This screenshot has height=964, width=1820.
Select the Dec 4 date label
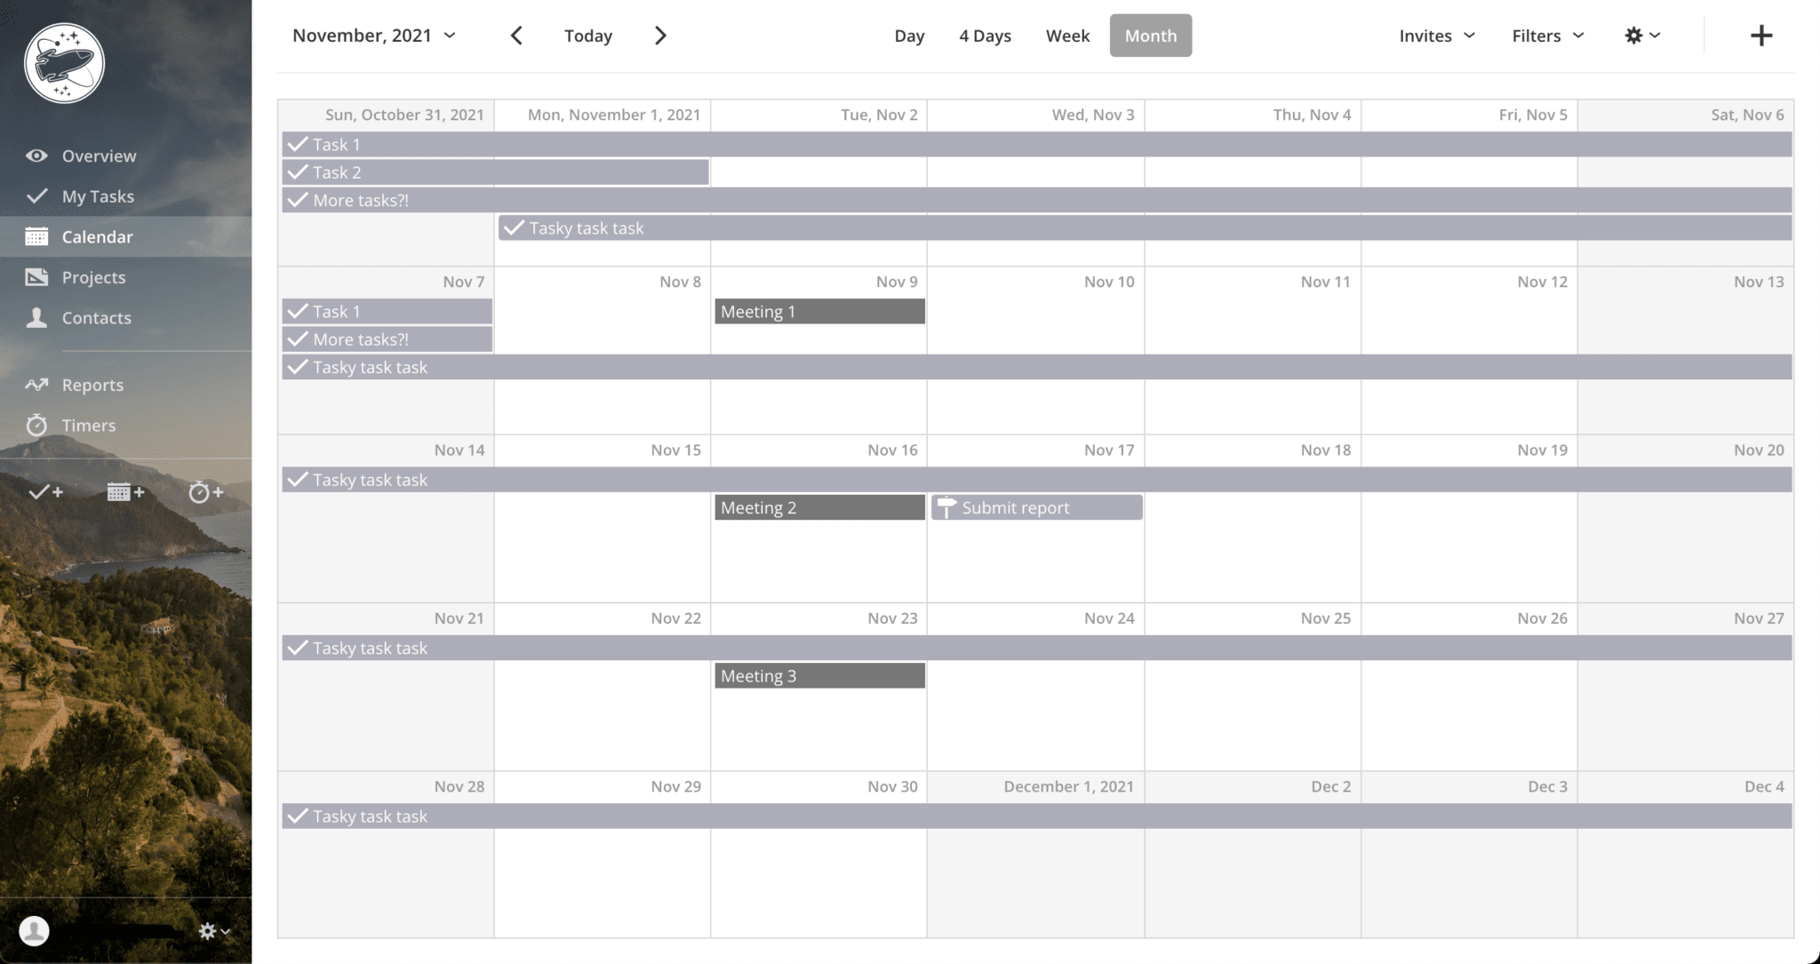[1764, 786]
